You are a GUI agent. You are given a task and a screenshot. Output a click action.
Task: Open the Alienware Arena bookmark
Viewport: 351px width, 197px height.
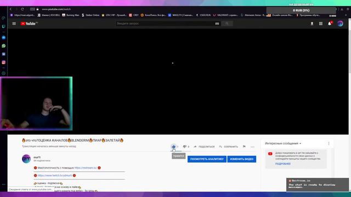[253, 15]
